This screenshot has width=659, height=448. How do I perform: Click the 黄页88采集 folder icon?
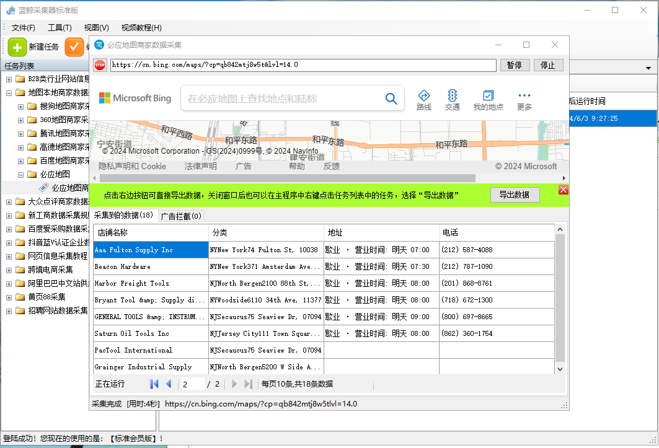20,297
